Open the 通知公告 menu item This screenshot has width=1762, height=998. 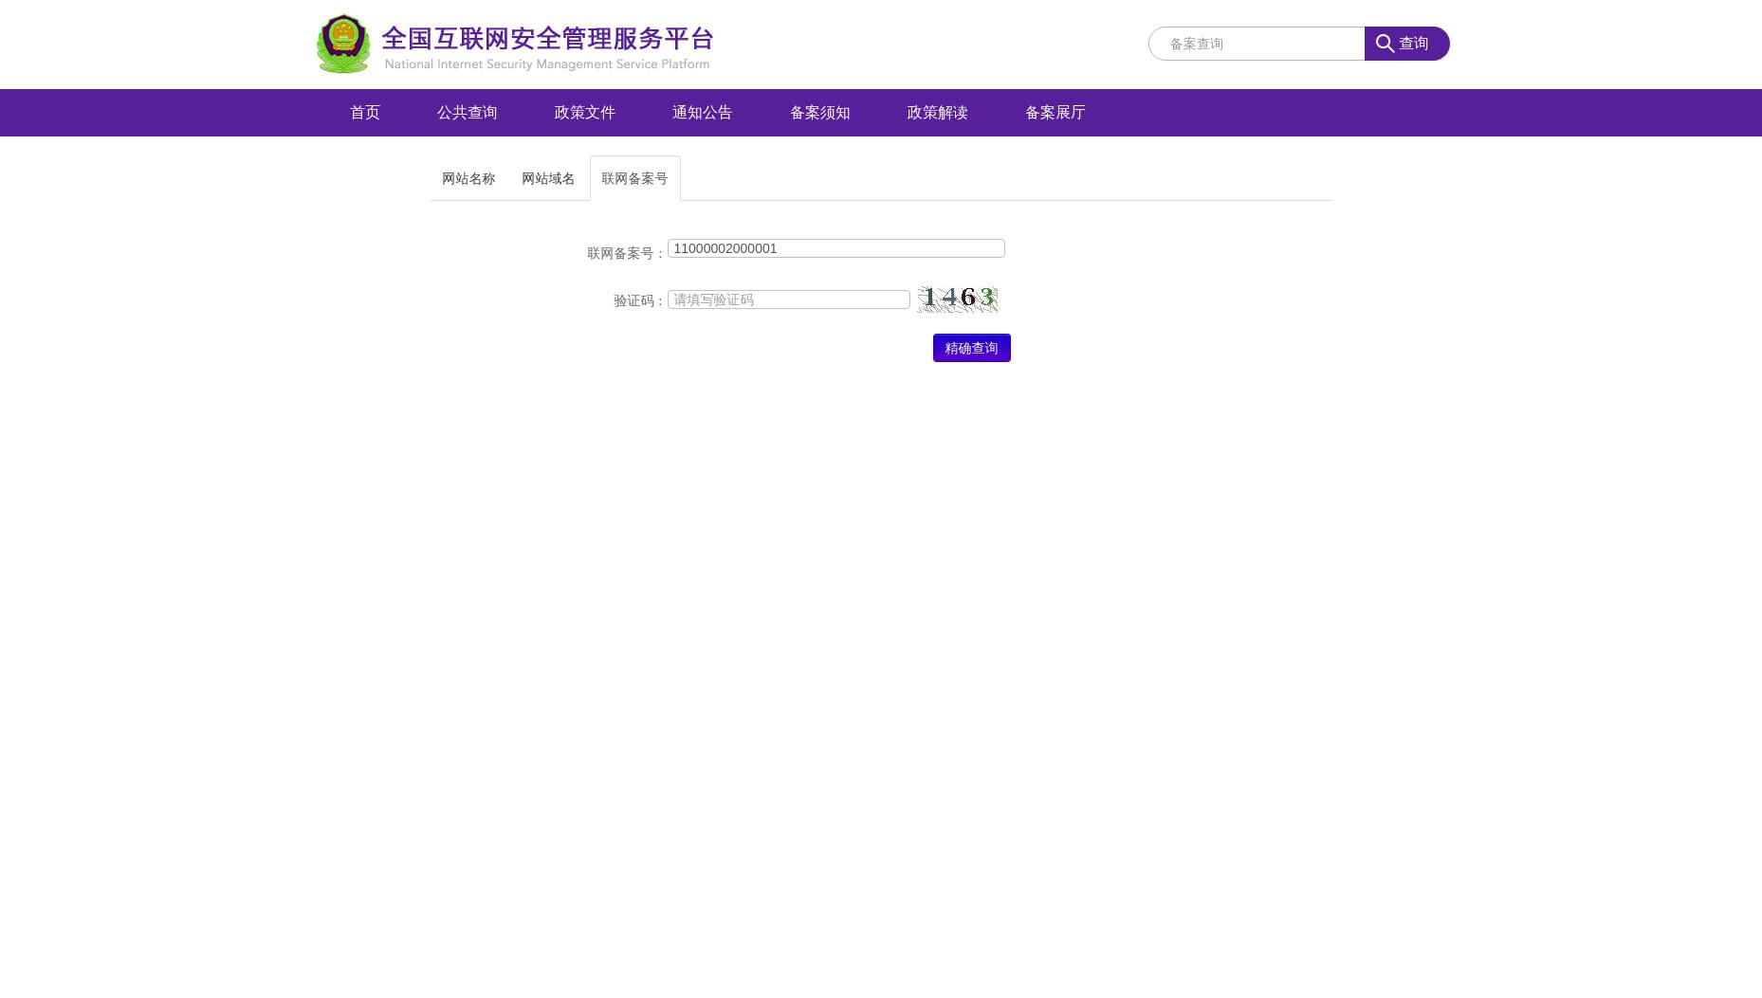[703, 113]
